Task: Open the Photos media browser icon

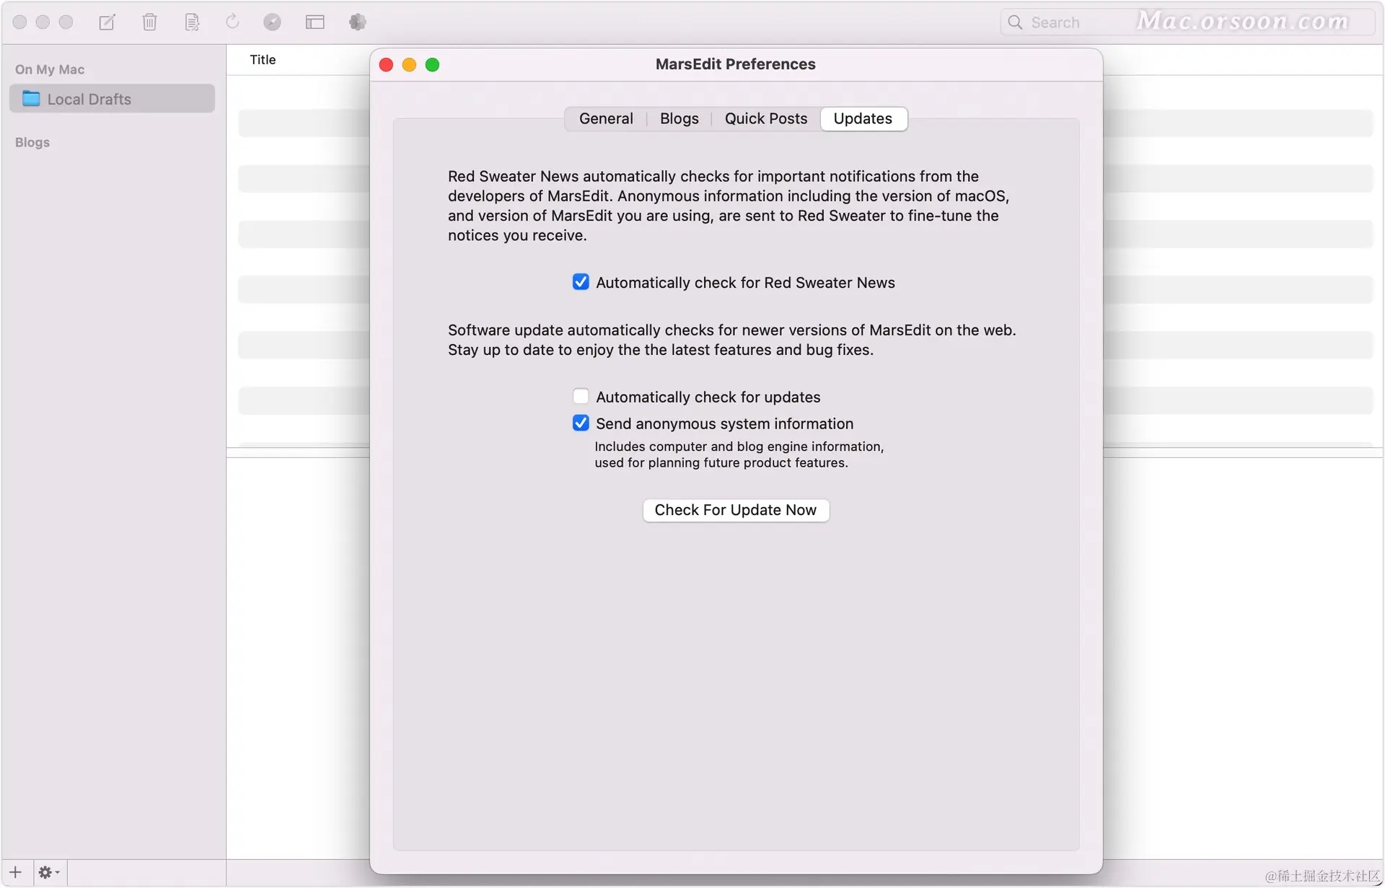Action: [x=357, y=22]
